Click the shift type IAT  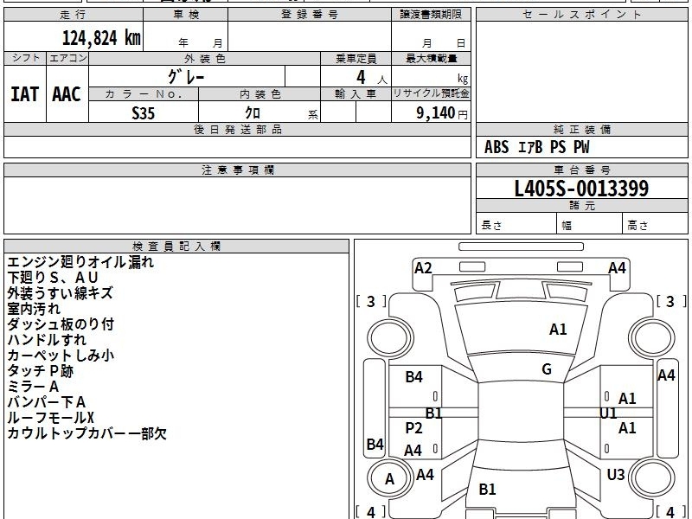point(25,94)
